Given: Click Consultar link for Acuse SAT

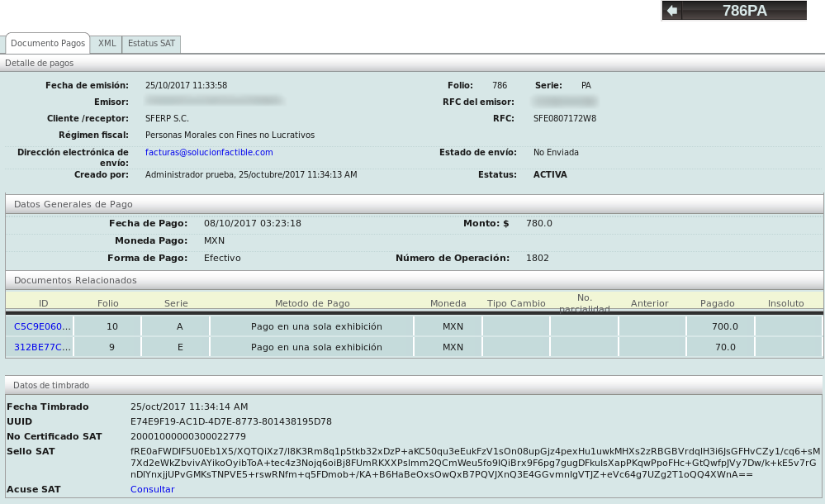Looking at the screenshot, I should (x=152, y=489).
